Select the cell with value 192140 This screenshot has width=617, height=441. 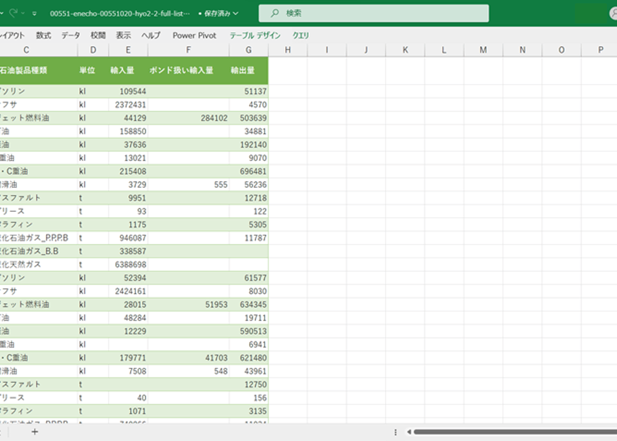pos(248,145)
